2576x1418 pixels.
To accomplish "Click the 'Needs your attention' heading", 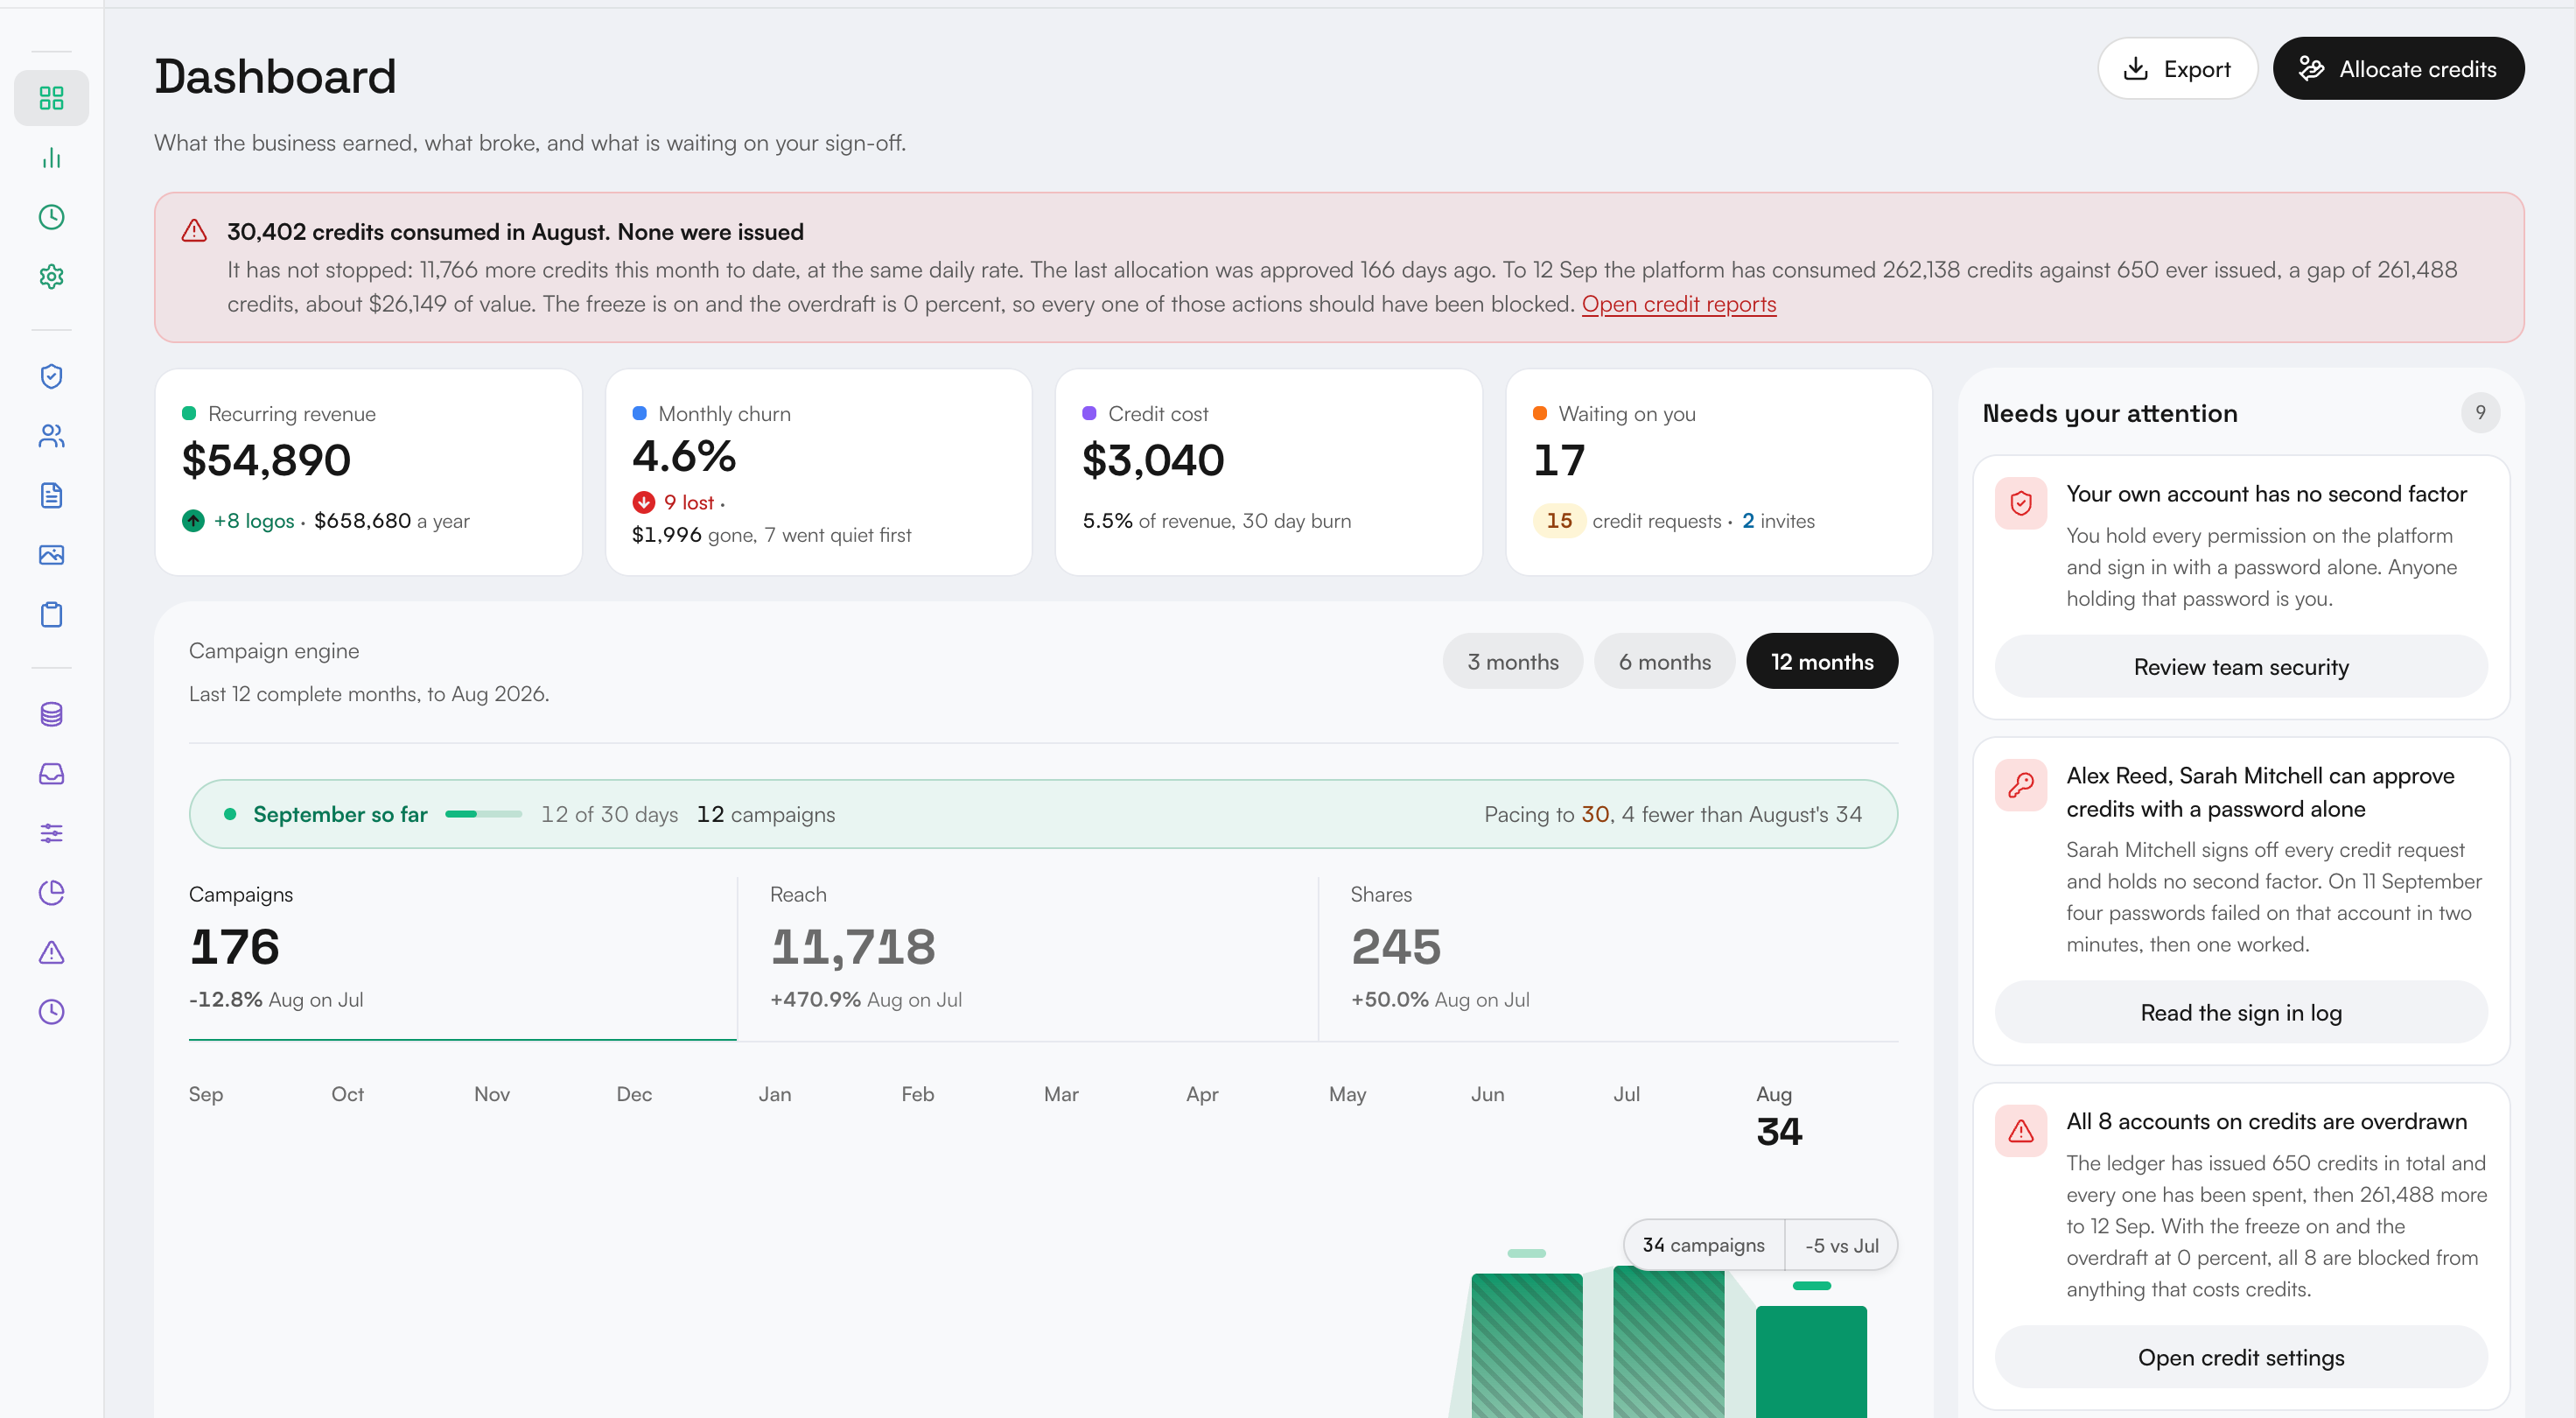I will point(2109,413).
